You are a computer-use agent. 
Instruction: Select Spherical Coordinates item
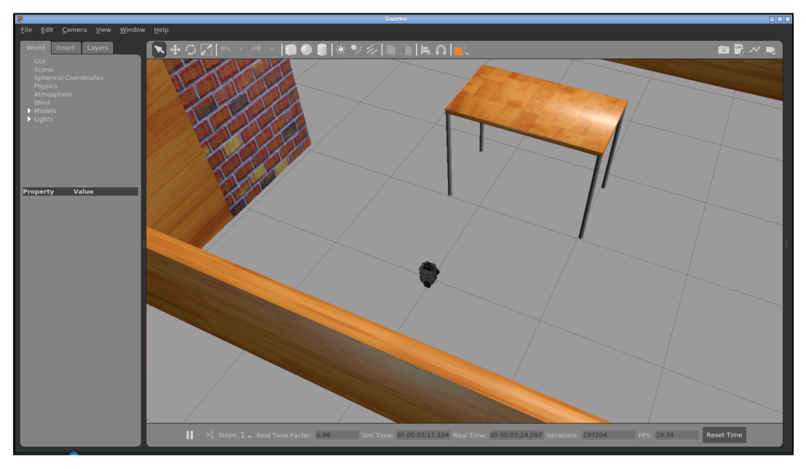point(68,78)
